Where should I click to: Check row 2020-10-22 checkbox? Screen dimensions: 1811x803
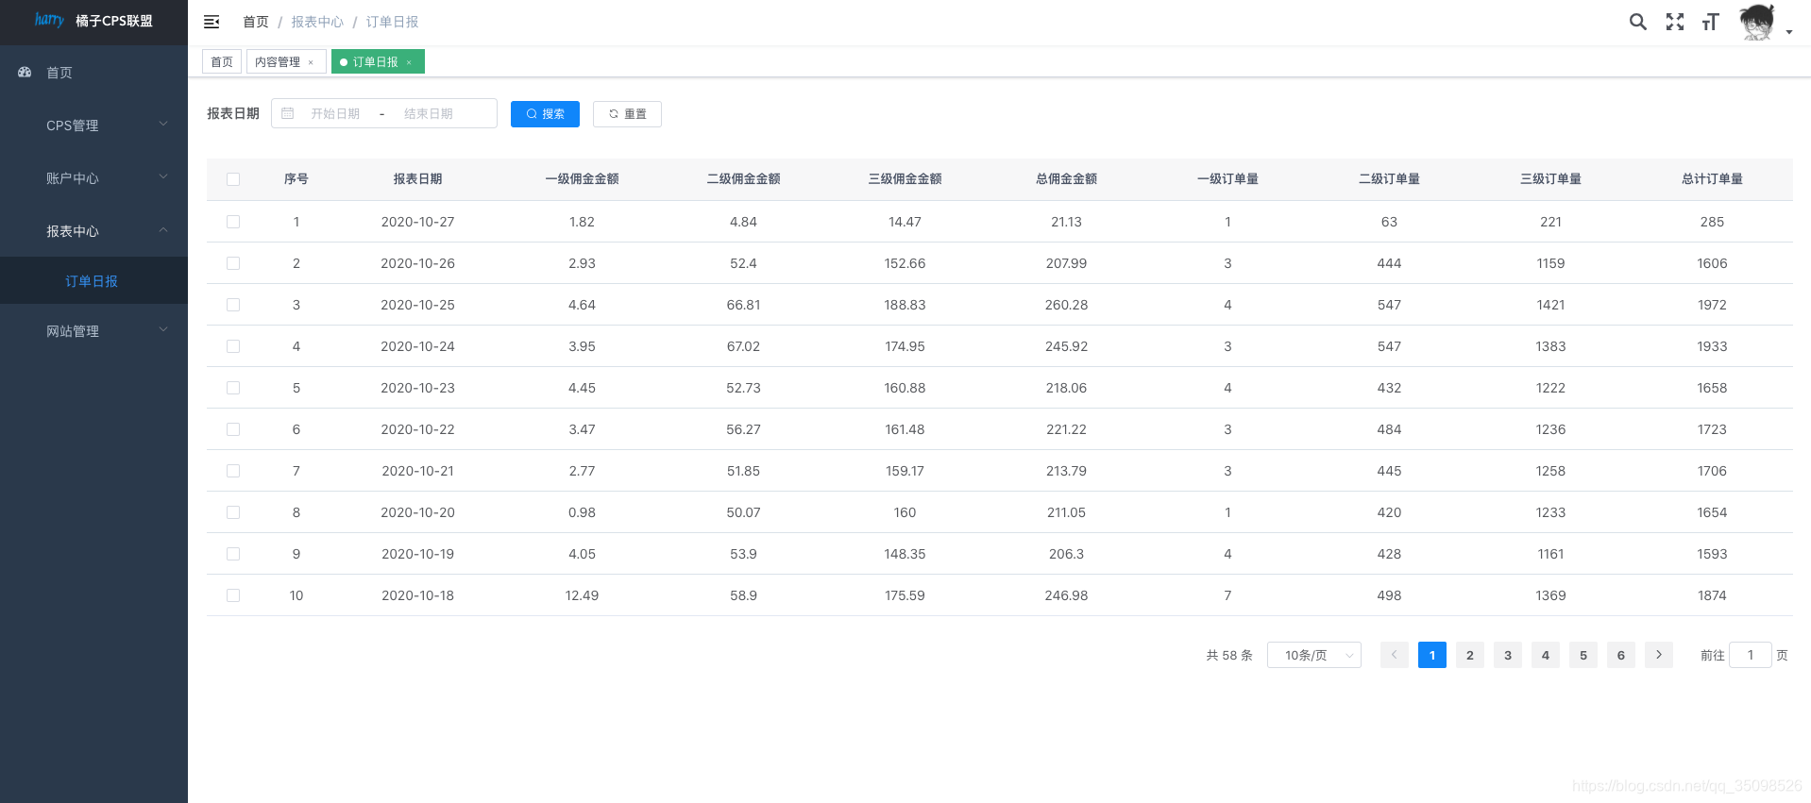click(x=233, y=429)
